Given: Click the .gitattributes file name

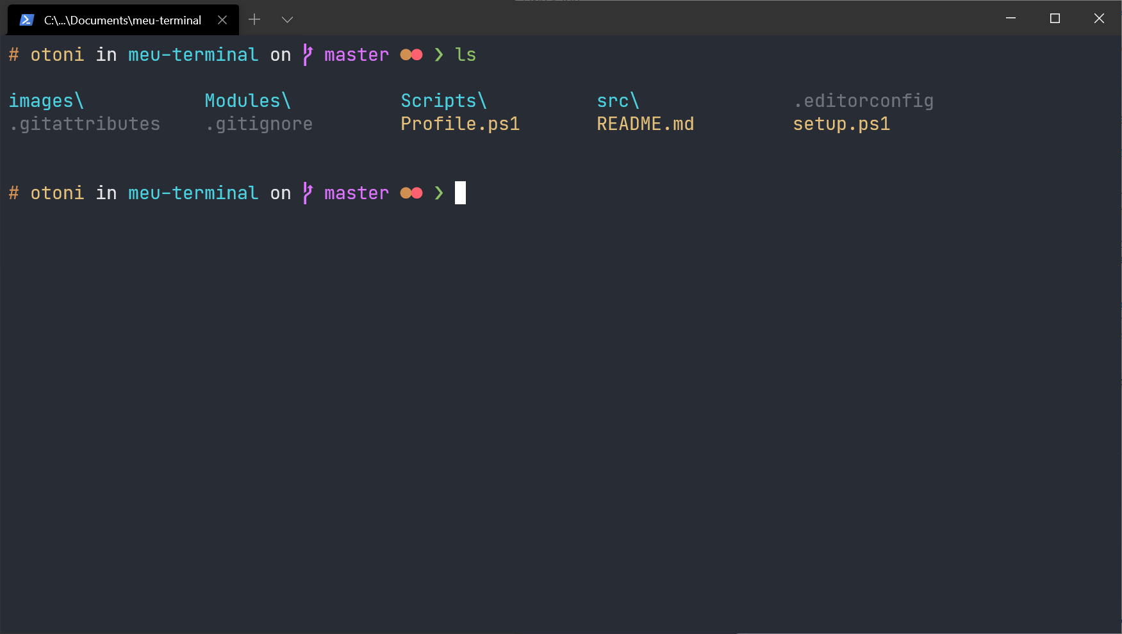Looking at the screenshot, I should click(85, 124).
